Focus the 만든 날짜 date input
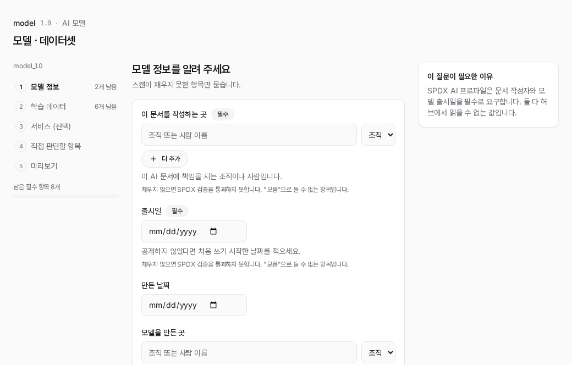Screen dimensions: 572x365 194,305
